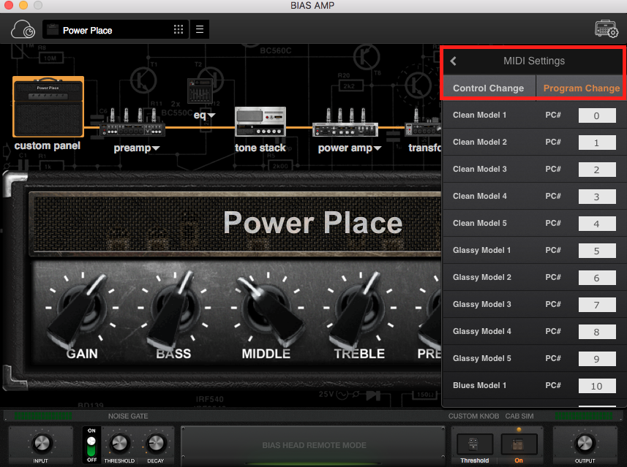
Task: Go back from MIDI Settings using the arrow
Action: 453,61
